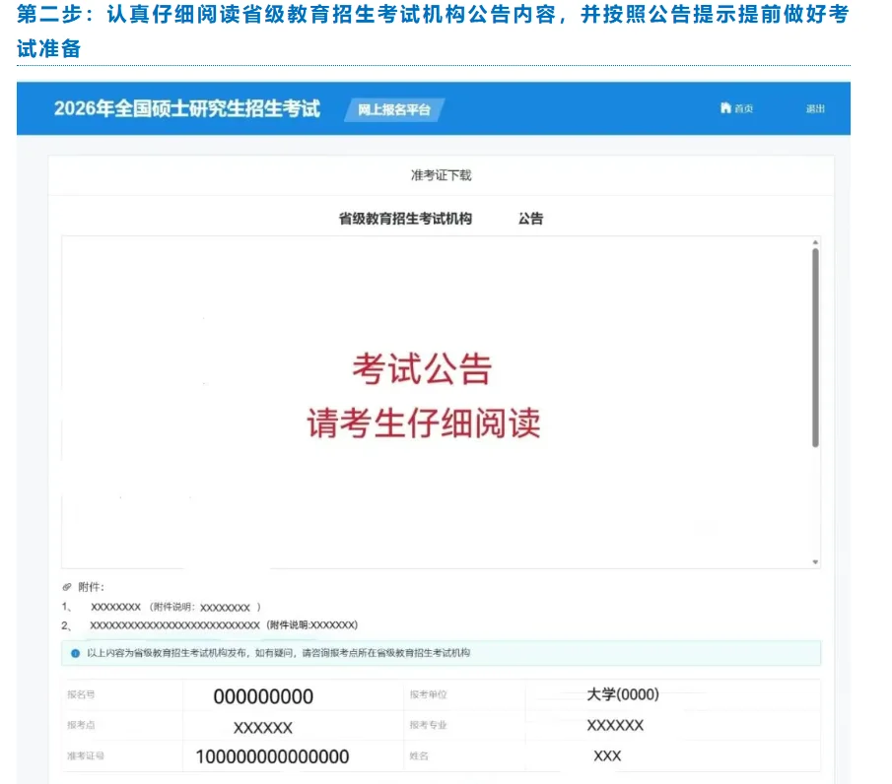Image resolution: width=892 pixels, height=784 pixels.
Task: Click the red 考试公告 announcement text
Action: pos(424,371)
